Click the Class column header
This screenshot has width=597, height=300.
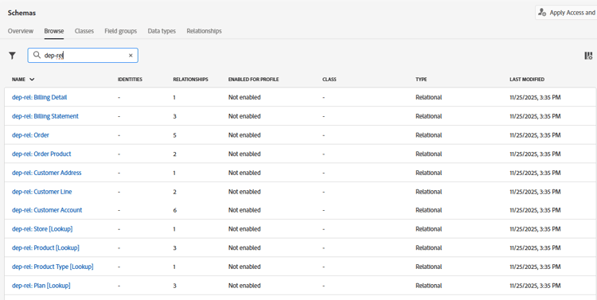pos(330,80)
